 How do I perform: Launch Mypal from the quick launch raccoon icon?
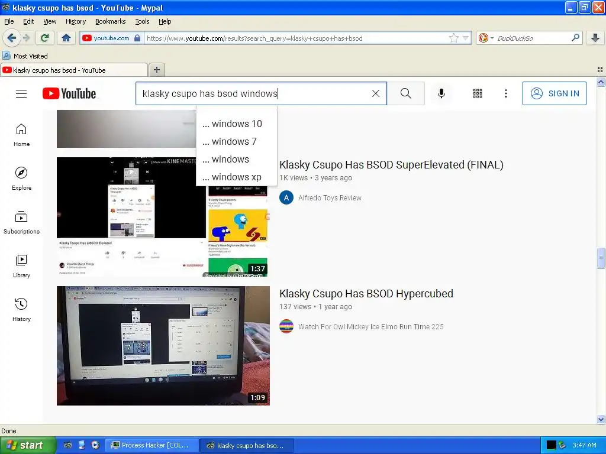(67, 445)
